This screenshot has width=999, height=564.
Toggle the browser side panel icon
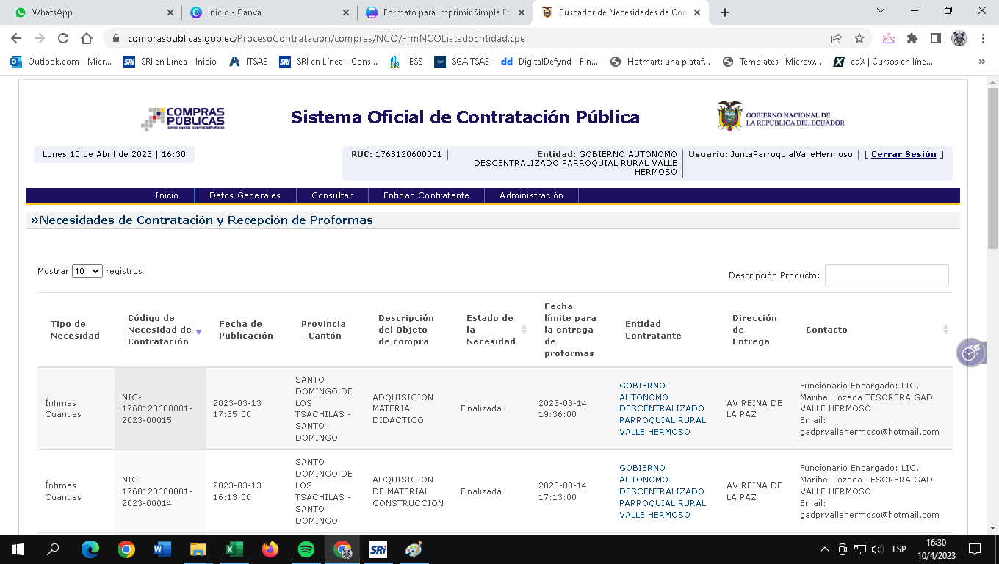coord(935,38)
